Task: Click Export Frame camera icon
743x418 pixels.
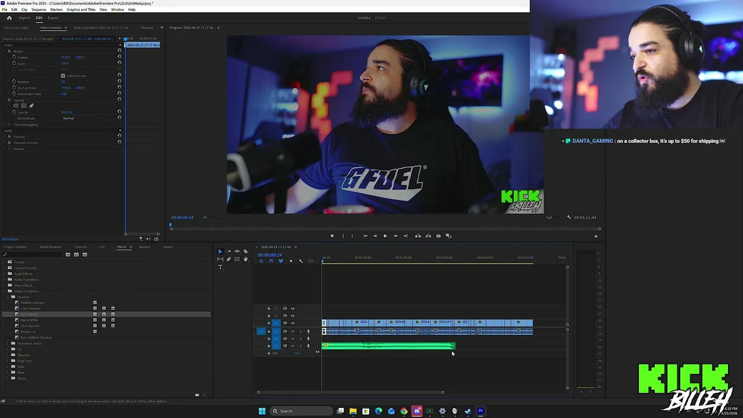Action: click(x=438, y=236)
